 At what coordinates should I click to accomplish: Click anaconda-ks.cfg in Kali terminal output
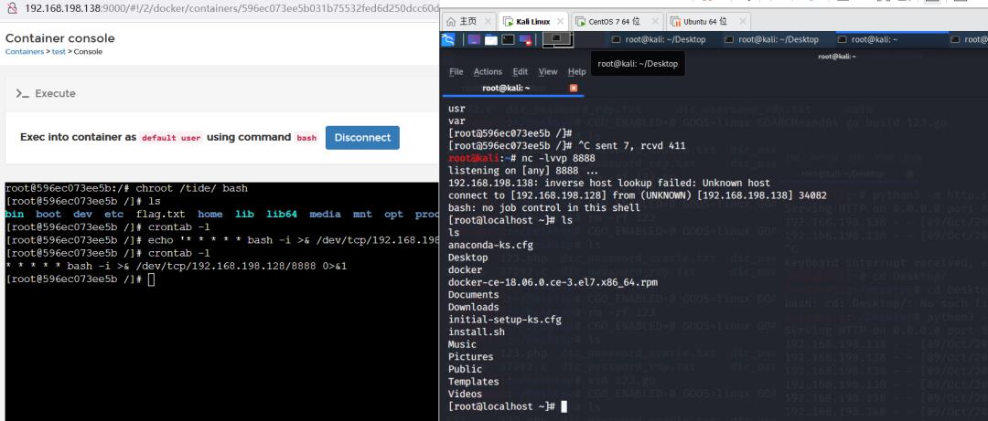[x=492, y=245]
